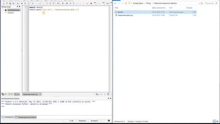Viewport: 220px width, 124px height.
Task: Close the Code Explorer panel
Action: pyautogui.click(x=20, y=7)
